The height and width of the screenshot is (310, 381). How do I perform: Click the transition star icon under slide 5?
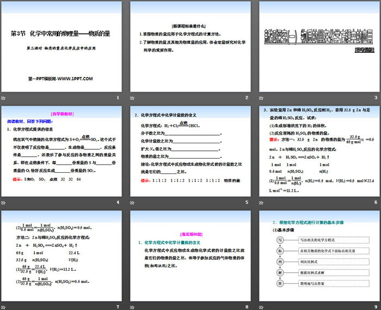133,202
